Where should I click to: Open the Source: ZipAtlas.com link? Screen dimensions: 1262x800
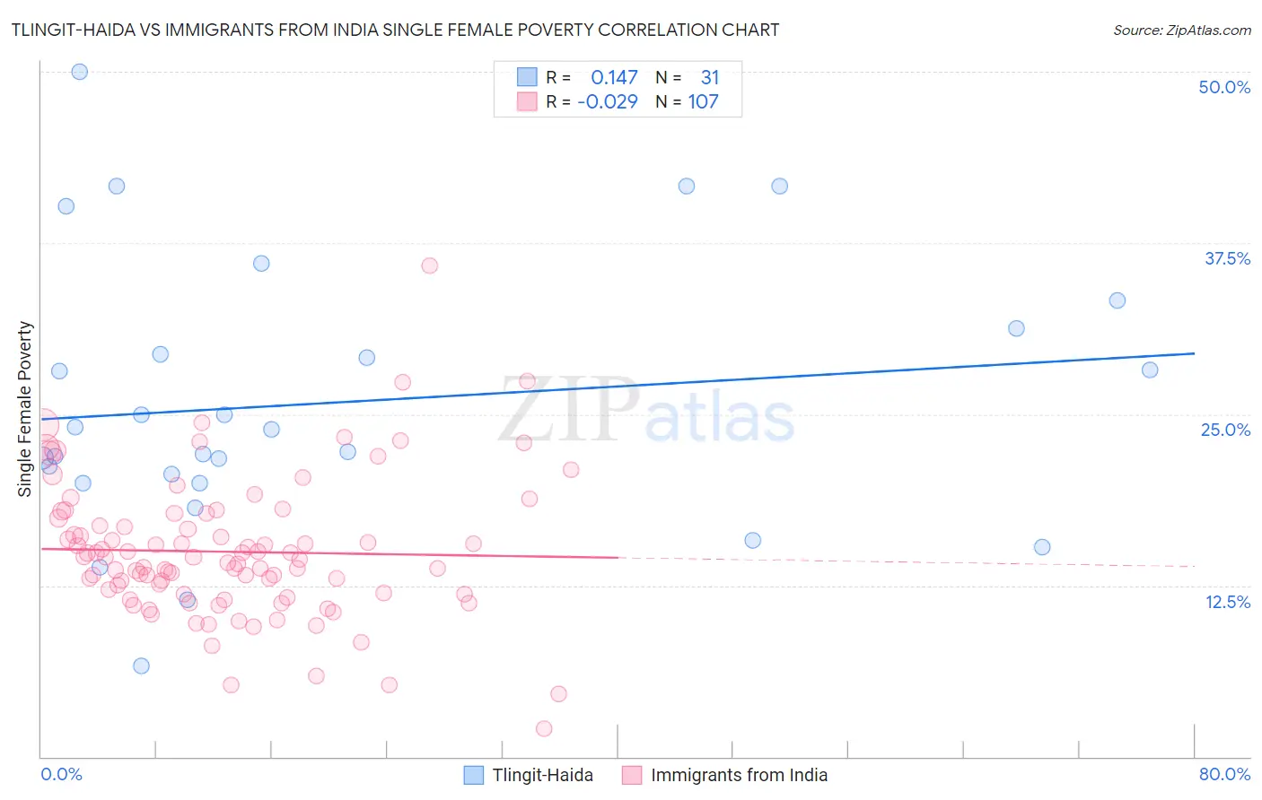coord(1182,30)
